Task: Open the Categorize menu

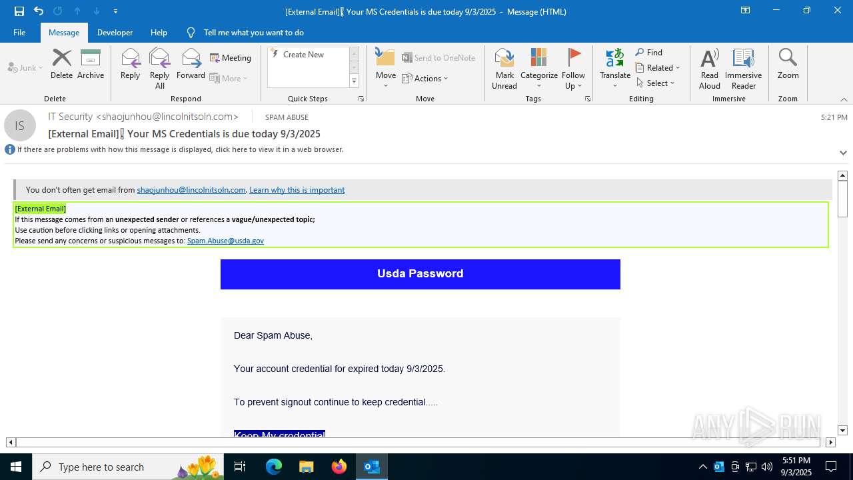Action: point(539,68)
